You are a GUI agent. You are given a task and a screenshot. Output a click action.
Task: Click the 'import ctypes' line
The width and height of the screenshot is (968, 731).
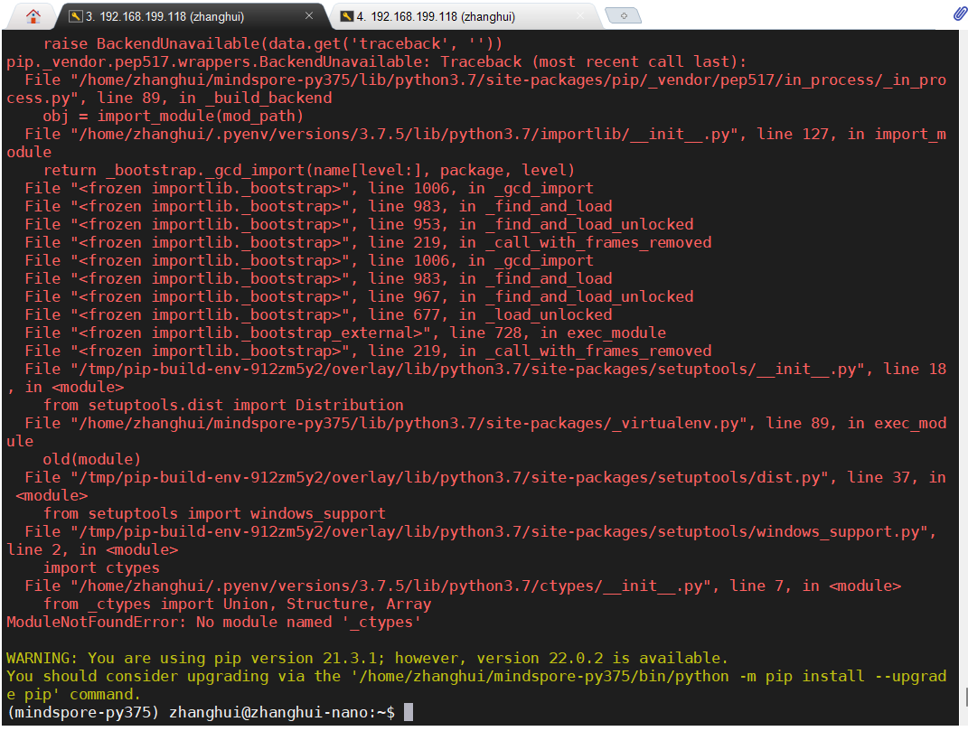(x=101, y=567)
